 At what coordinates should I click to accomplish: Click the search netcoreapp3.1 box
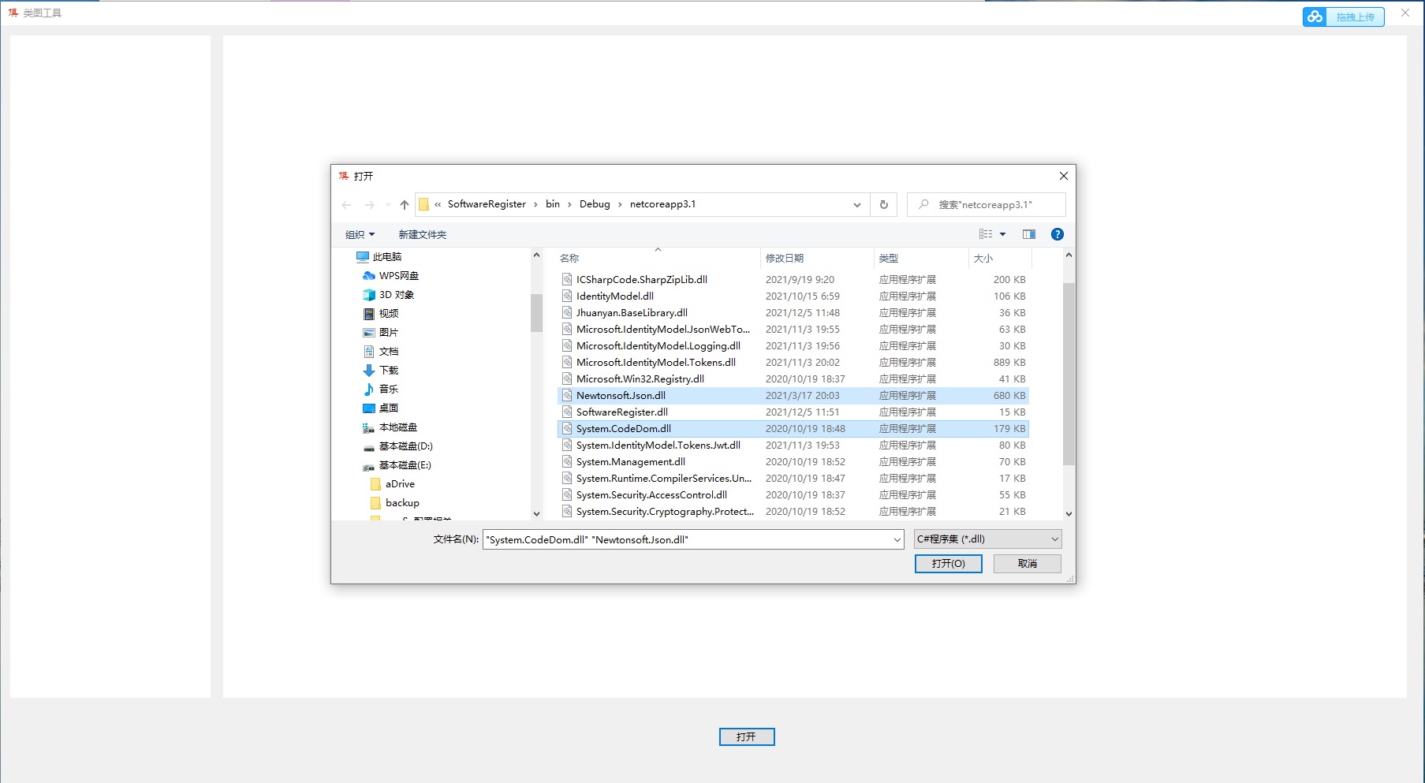986,205
